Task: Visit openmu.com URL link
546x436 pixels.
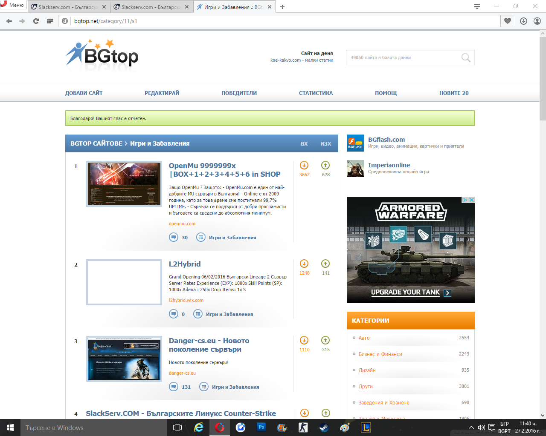Action: tap(182, 224)
